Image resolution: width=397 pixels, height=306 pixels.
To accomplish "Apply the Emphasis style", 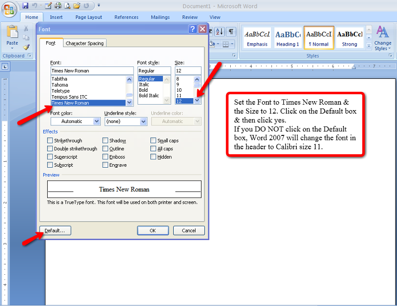I will (257, 38).
